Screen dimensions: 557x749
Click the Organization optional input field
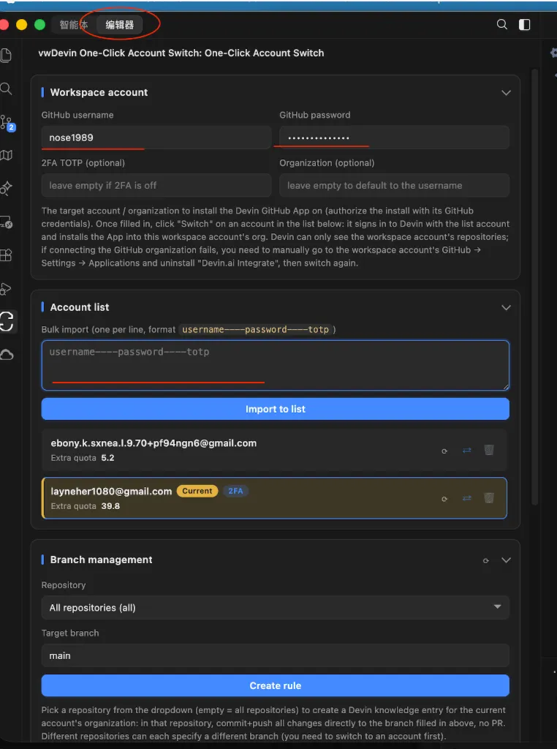[394, 185]
